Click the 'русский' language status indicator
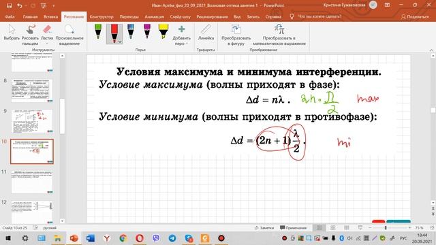 point(50,228)
